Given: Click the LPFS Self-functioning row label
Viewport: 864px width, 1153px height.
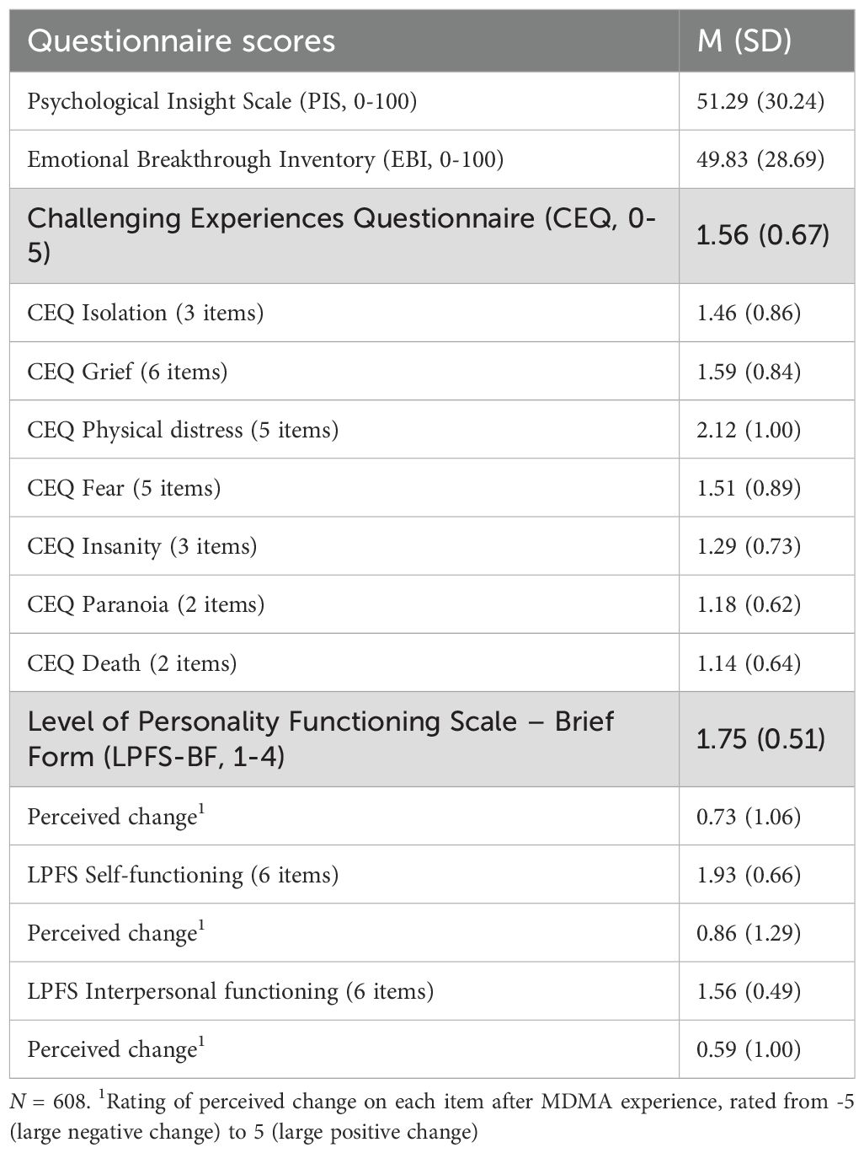Looking at the screenshot, I should coord(183,875).
